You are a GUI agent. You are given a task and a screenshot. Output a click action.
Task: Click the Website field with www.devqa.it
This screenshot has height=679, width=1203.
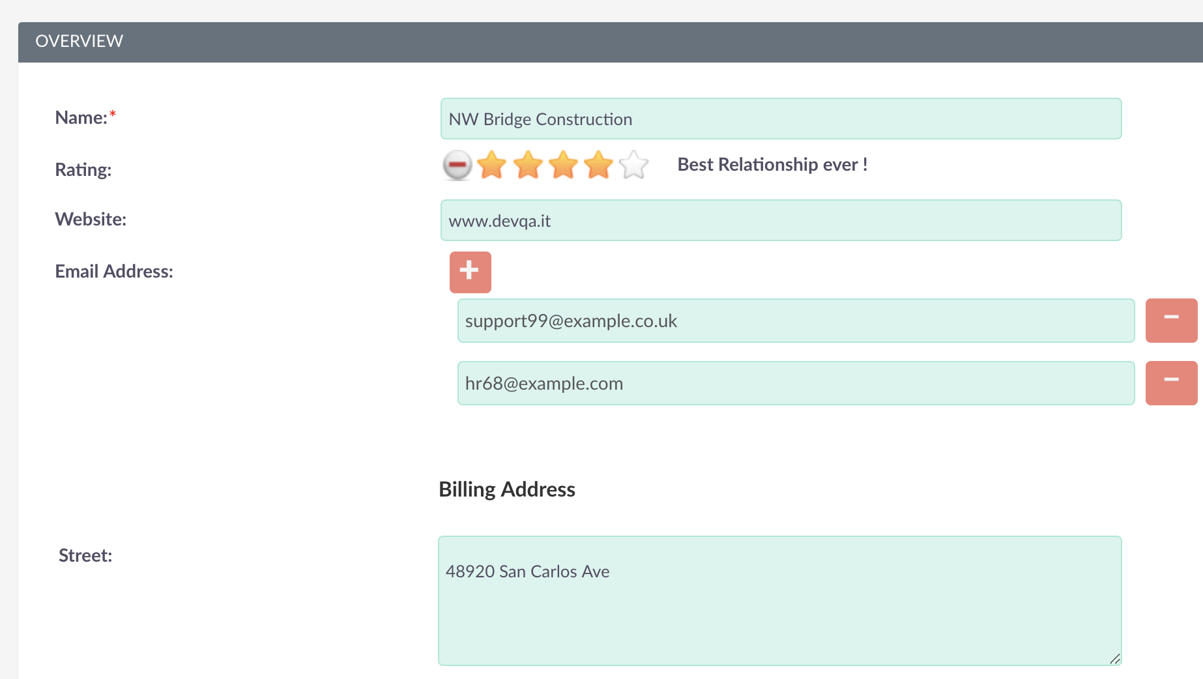(781, 220)
